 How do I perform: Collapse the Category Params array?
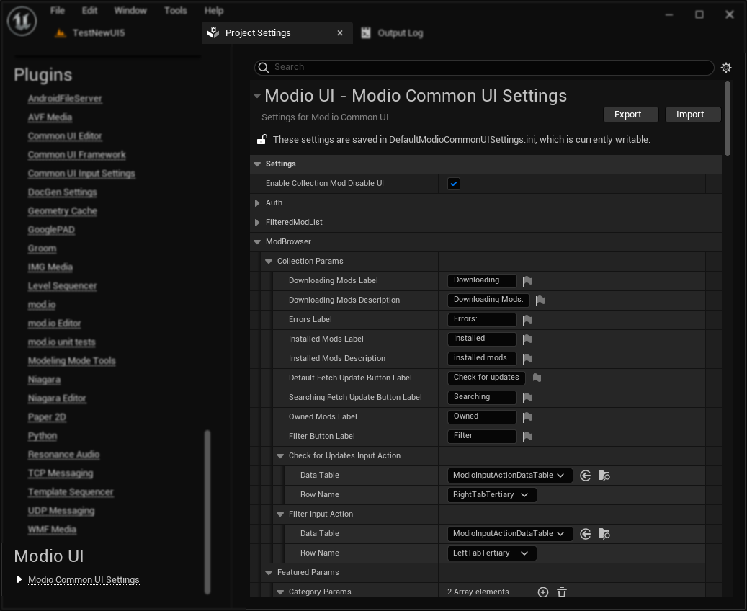[x=280, y=592]
